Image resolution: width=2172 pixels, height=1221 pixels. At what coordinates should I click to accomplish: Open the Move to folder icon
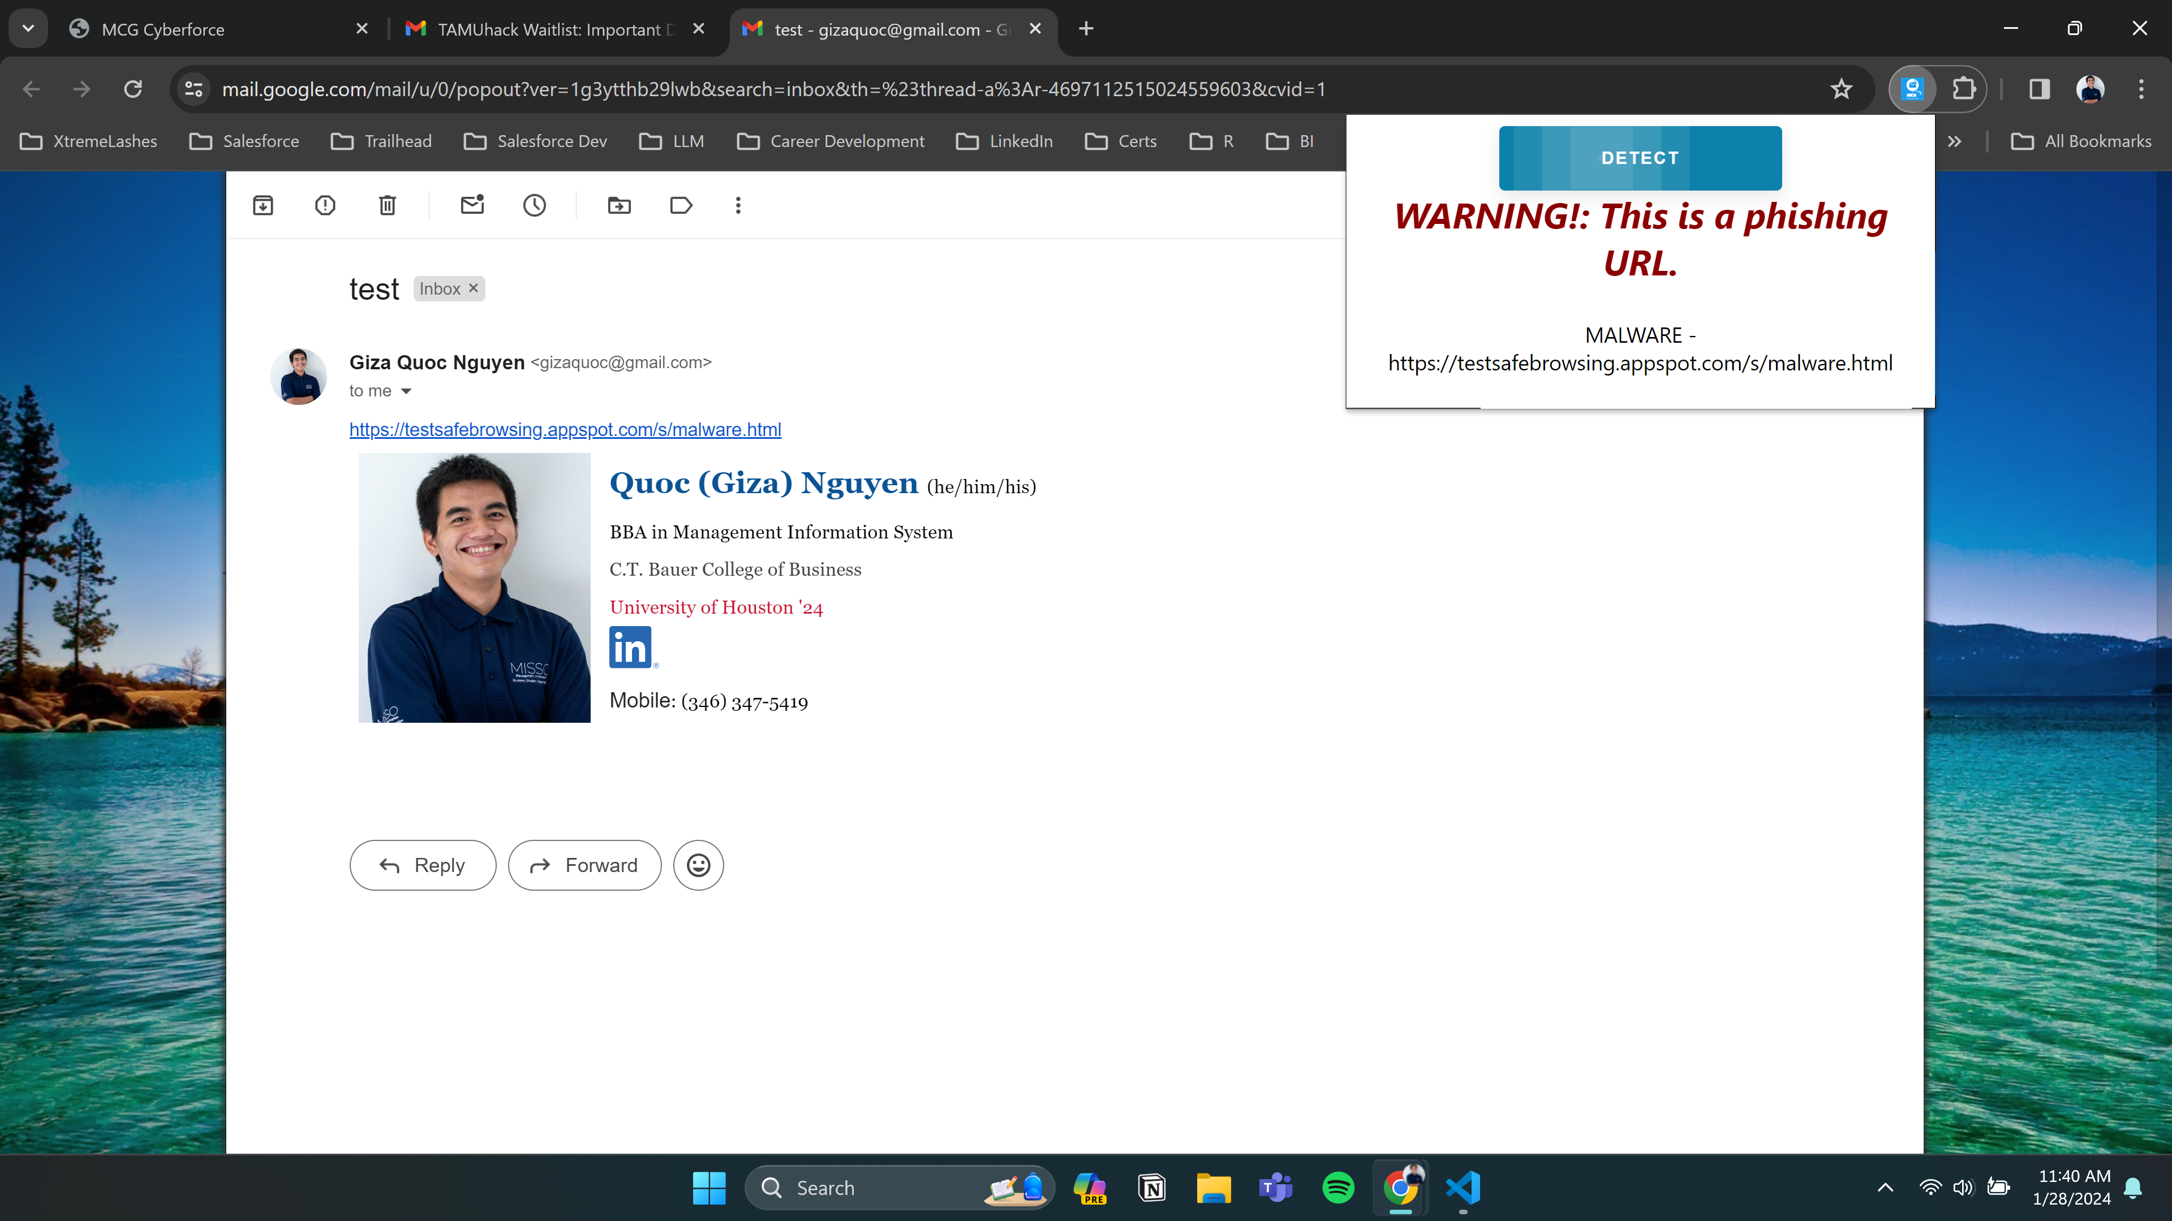(x=619, y=205)
